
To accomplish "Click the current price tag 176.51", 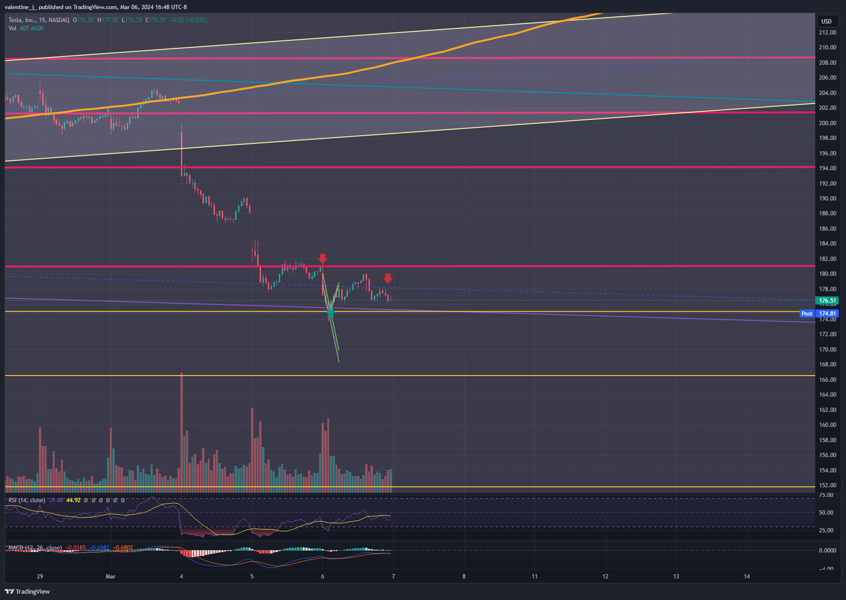I will (x=827, y=301).
